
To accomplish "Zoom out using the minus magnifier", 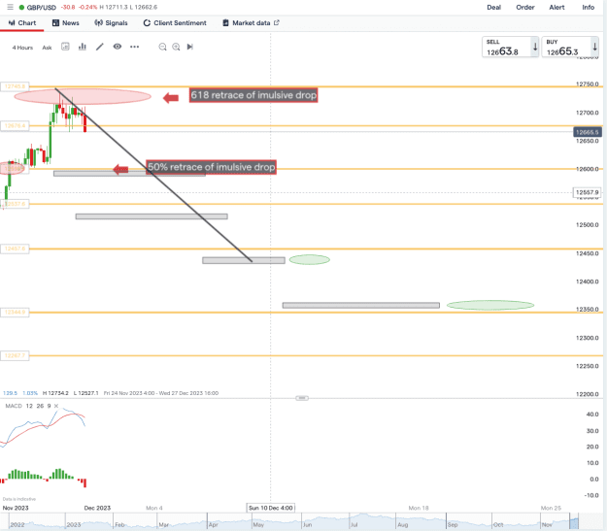I will coord(162,47).
